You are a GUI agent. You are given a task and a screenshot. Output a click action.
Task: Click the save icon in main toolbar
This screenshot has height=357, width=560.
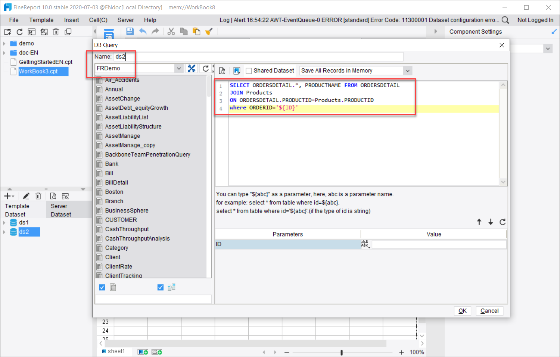click(x=130, y=31)
